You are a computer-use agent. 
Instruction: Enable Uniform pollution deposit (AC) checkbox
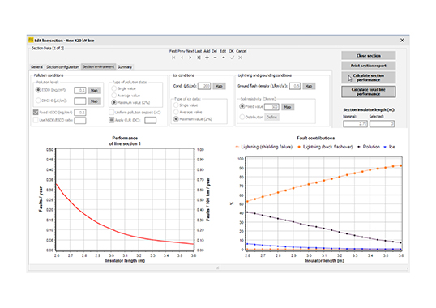111,113
